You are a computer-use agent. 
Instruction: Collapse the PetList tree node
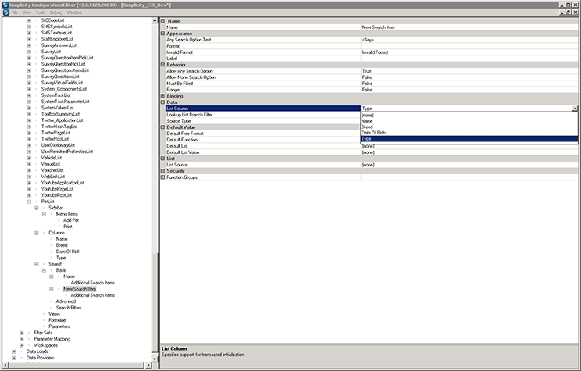pos(29,202)
